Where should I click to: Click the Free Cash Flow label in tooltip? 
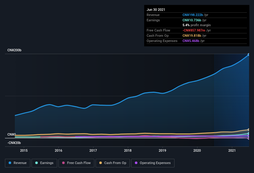point(158,30)
